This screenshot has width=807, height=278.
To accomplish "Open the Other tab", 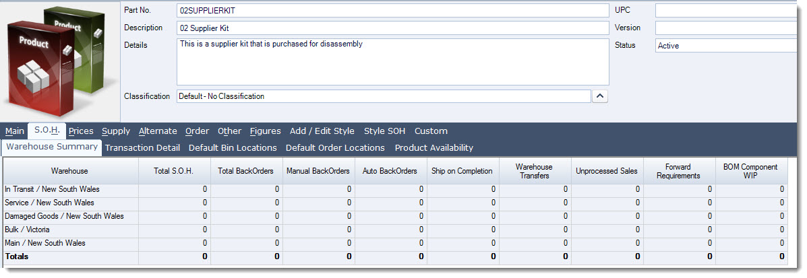I will point(229,131).
